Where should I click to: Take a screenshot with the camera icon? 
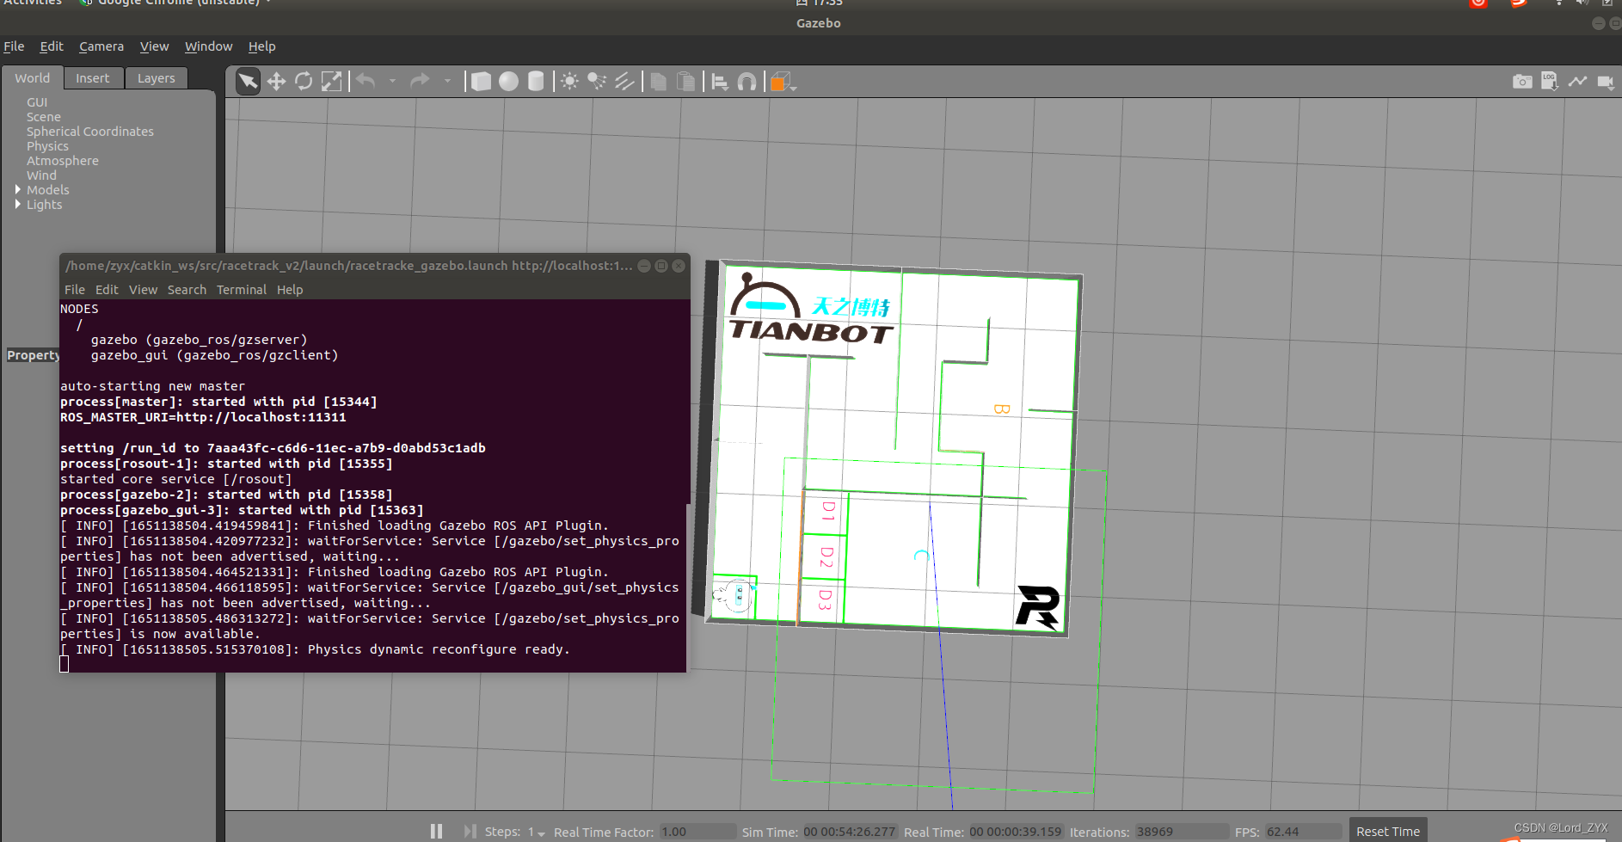coord(1522,81)
